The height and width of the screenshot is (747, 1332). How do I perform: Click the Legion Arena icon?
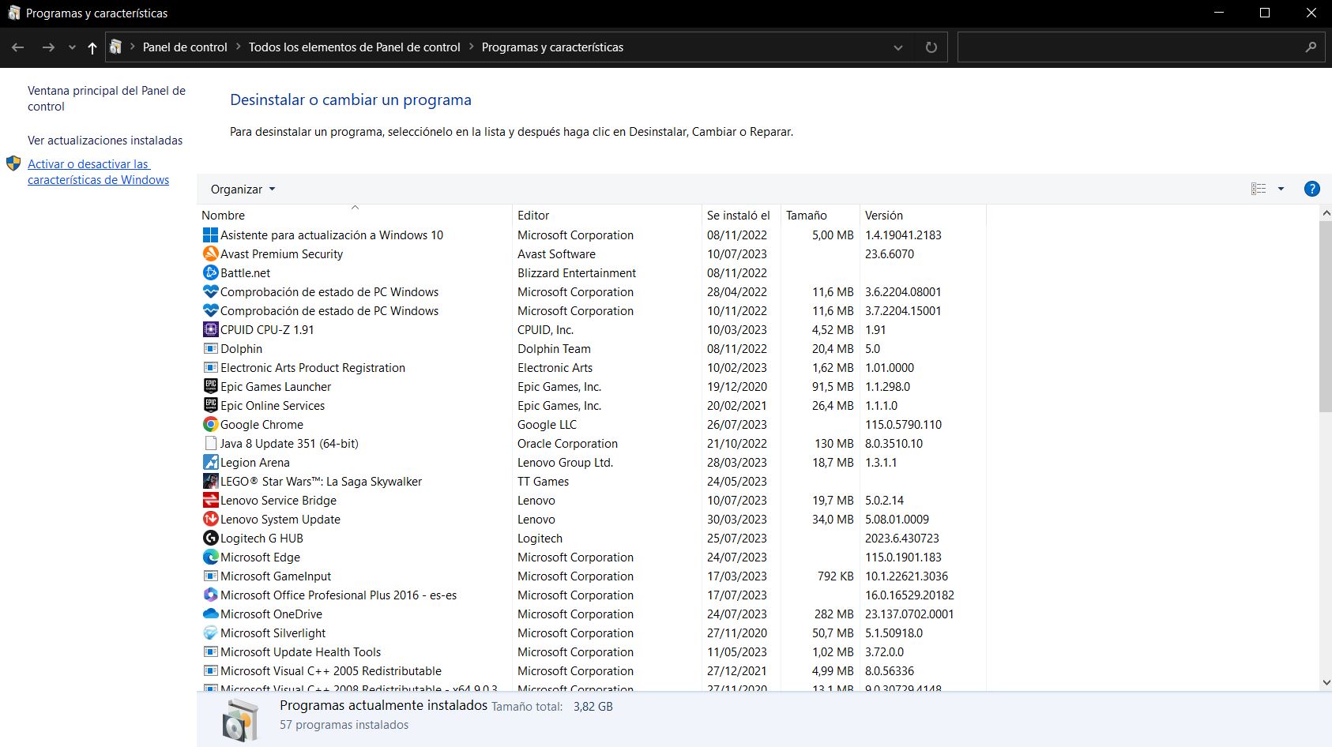(x=210, y=462)
